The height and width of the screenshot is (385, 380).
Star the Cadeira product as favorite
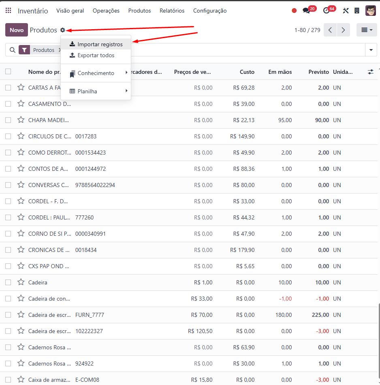point(21,282)
